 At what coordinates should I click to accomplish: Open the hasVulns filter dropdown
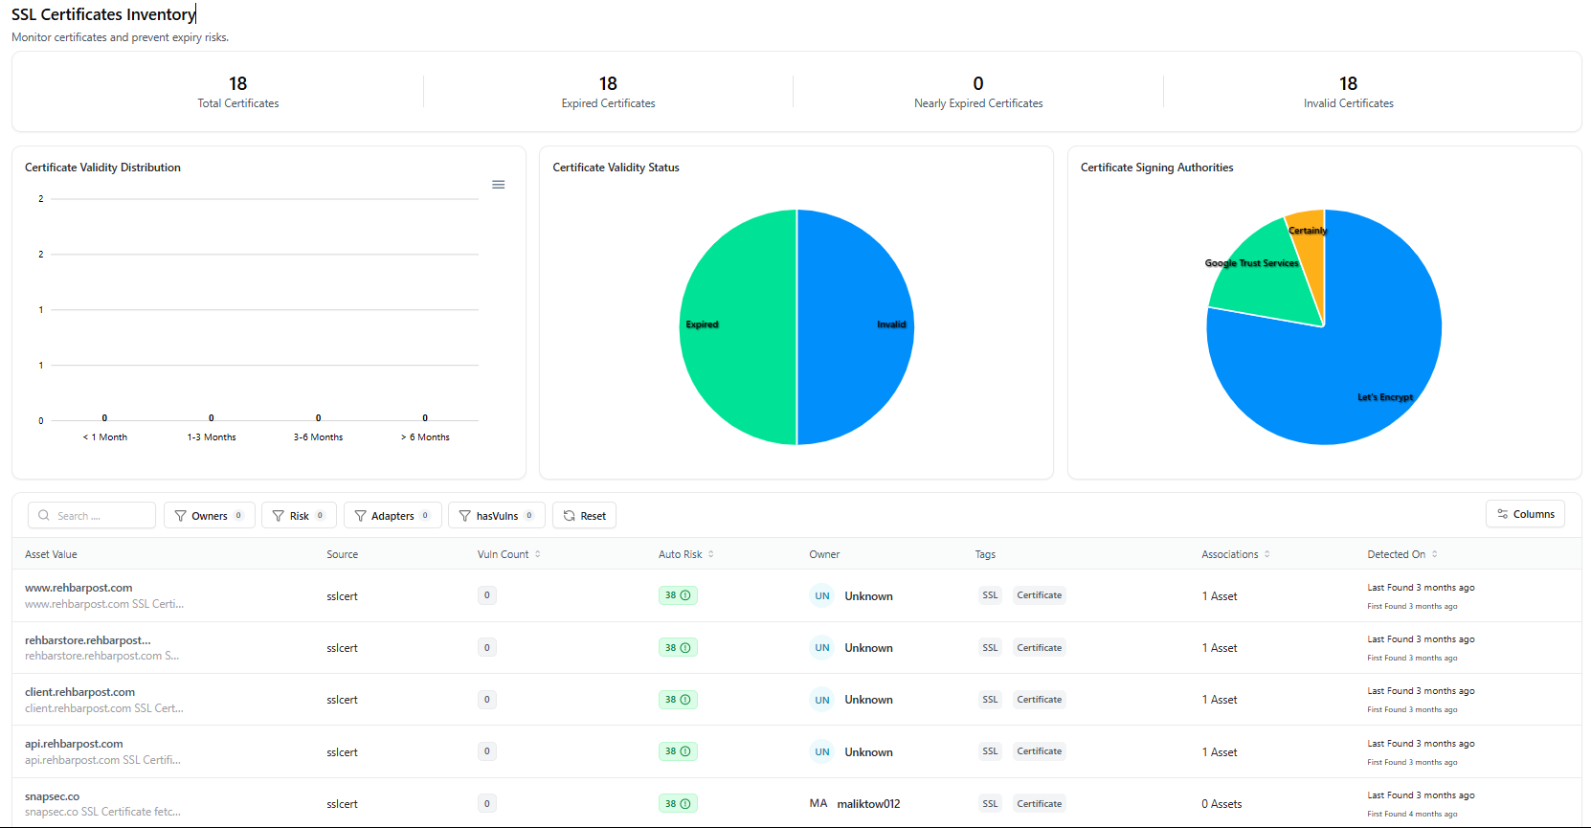click(x=497, y=515)
